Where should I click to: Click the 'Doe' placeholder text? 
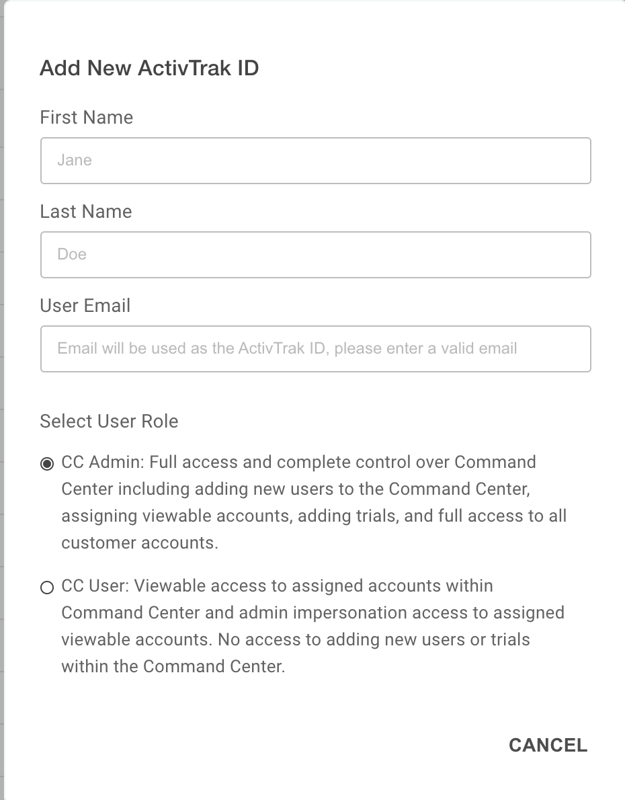72,254
